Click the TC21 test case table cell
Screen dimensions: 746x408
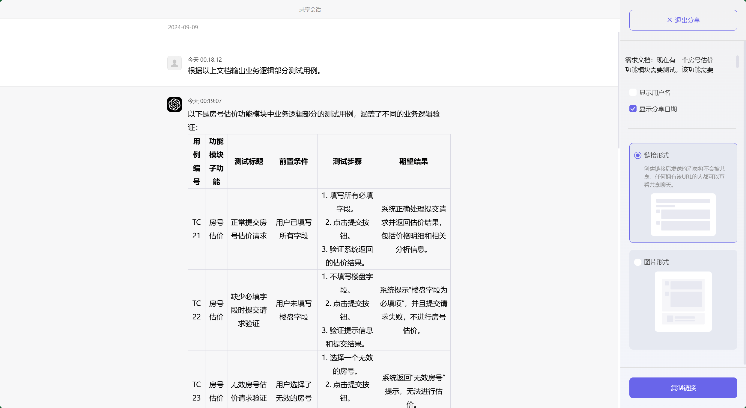pos(196,229)
